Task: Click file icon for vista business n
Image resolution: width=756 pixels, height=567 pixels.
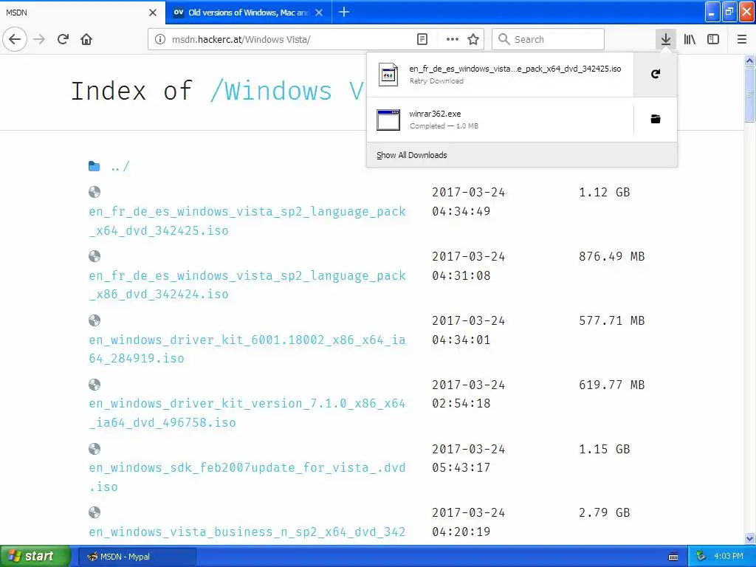Action: (94, 512)
